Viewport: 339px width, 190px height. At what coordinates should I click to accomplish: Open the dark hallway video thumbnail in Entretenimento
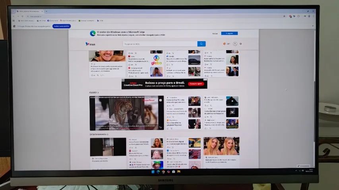(x=108, y=147)
